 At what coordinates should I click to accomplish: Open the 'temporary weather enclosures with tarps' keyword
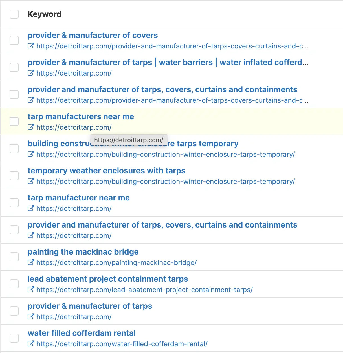click(106, 171)
